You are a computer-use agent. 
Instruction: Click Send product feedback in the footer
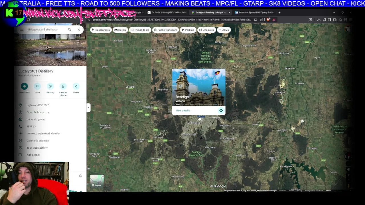pyautogui.click(x=314, y=191)
